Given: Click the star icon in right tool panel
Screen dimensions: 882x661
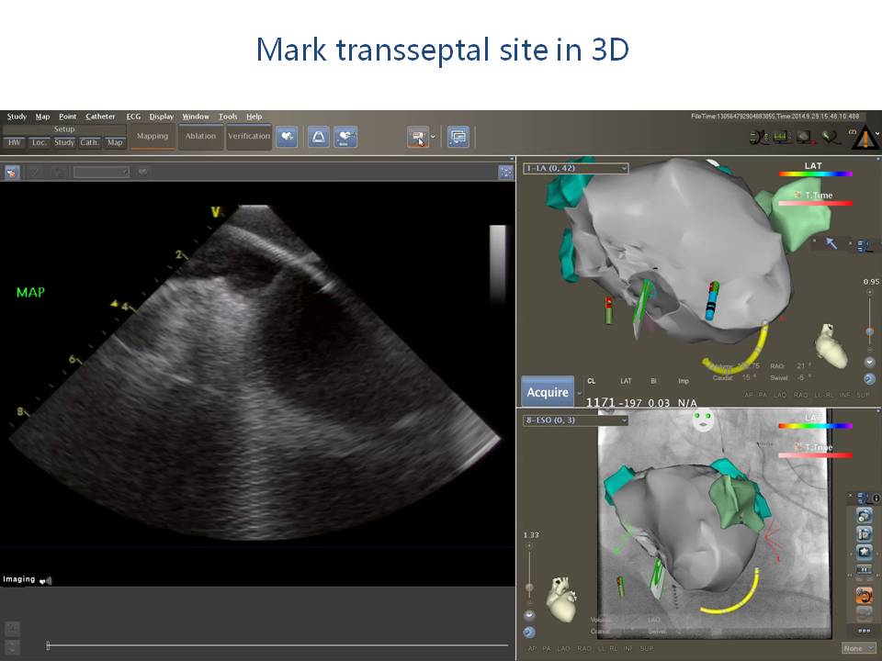Looking at the screenshot, I should point(864,551).
